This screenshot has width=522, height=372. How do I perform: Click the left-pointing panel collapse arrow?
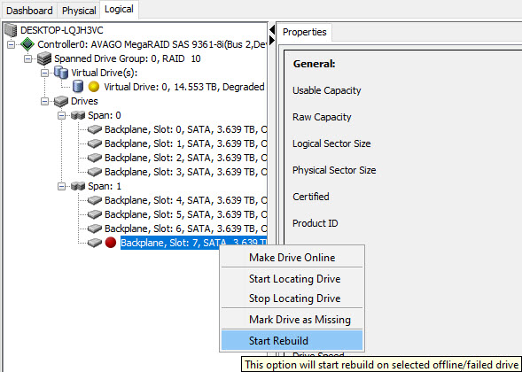pos(272,29)
